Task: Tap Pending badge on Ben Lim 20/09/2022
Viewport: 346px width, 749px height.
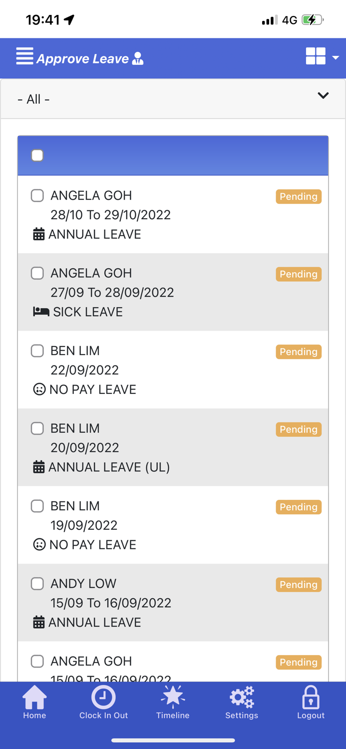Action: 298,429
